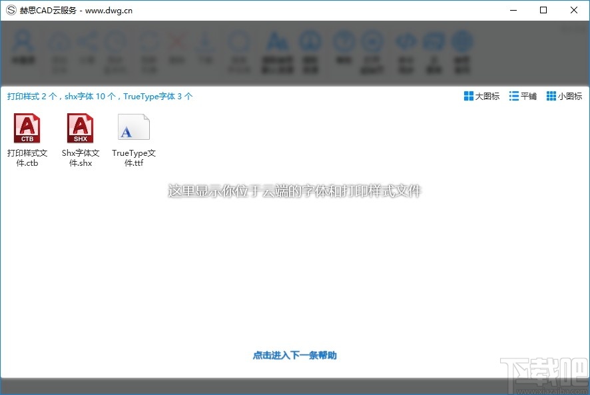Maximize the 赫思CAD云服务 window
Image resolution: width=590 pixels, height=395 pixels.
point(543,10)
